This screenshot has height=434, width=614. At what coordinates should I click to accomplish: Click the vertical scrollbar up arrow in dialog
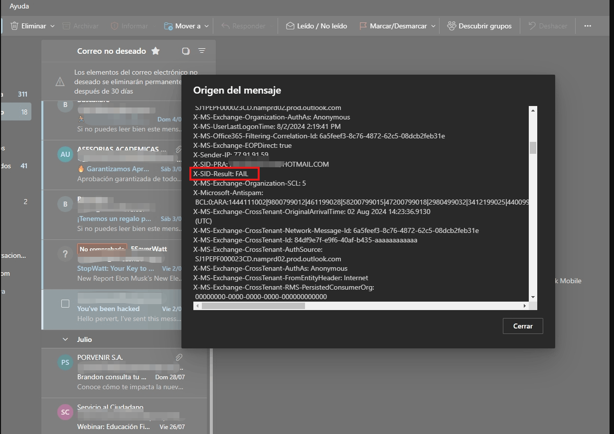[x=533, y=110]
